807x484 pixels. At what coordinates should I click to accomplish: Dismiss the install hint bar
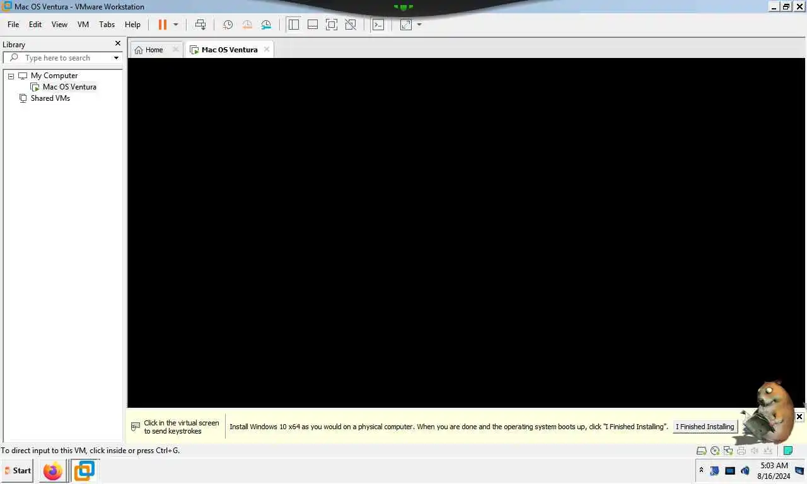pyautogui.click(x=799, y=417)
